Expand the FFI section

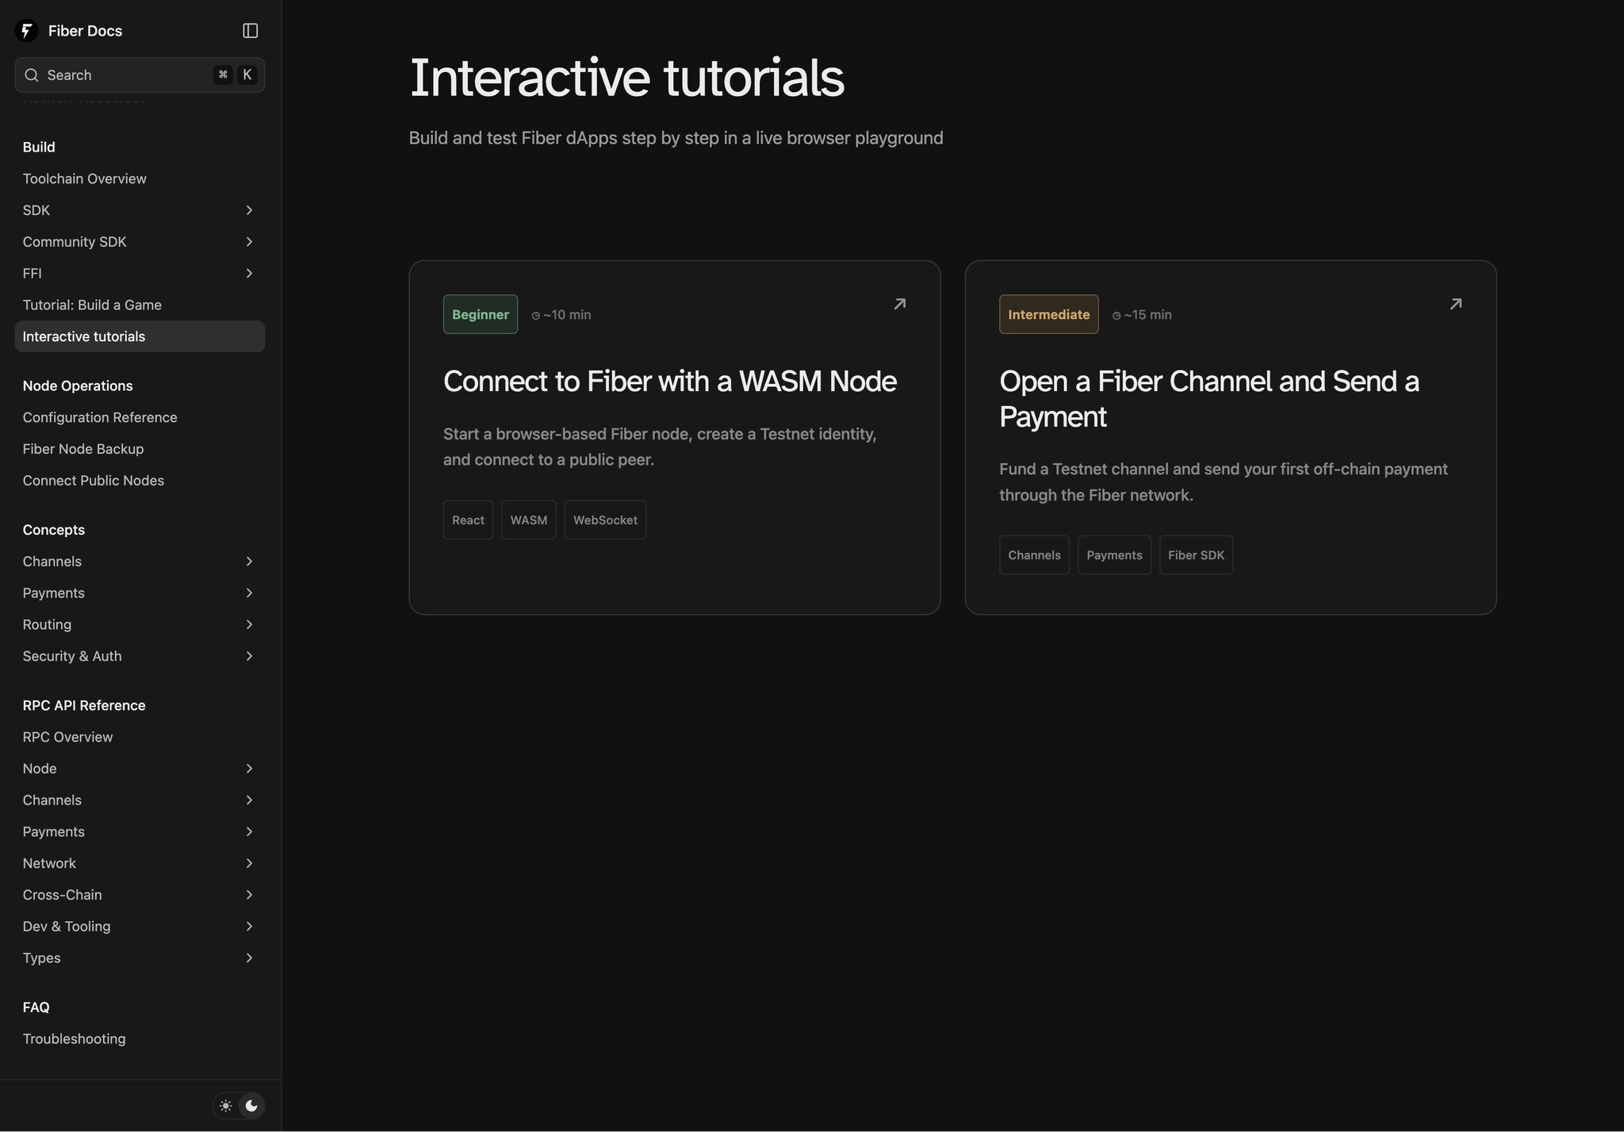point(140,274)
